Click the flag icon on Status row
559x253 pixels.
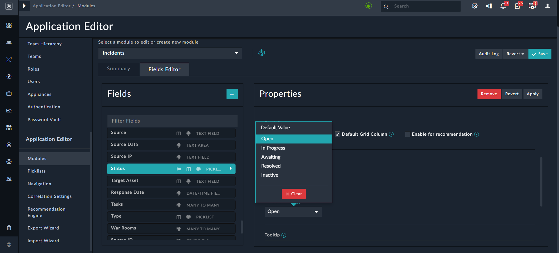[x=179, y=169]
